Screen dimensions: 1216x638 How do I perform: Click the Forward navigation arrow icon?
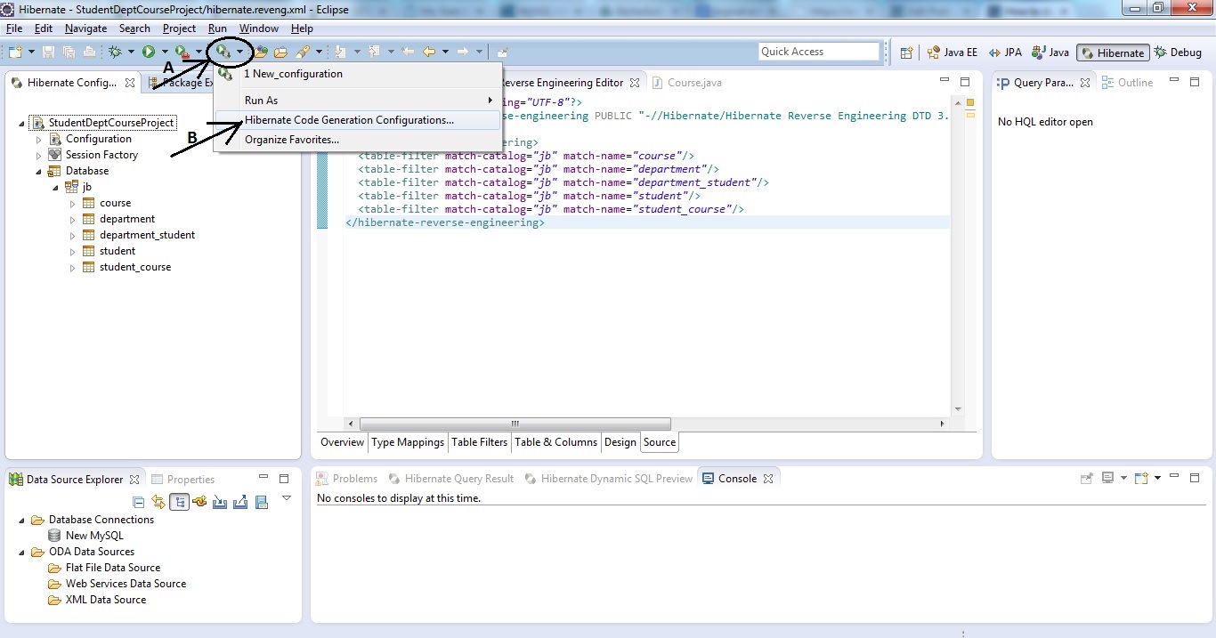click(463, 52)
